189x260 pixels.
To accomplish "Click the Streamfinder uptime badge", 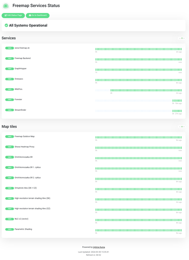I will (x=9, y=110).
